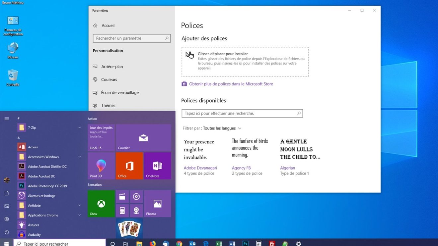The width and height of the screenshot is (438, 246).
Task: Open the Courrier mail tile
Action: pos(143,138)
